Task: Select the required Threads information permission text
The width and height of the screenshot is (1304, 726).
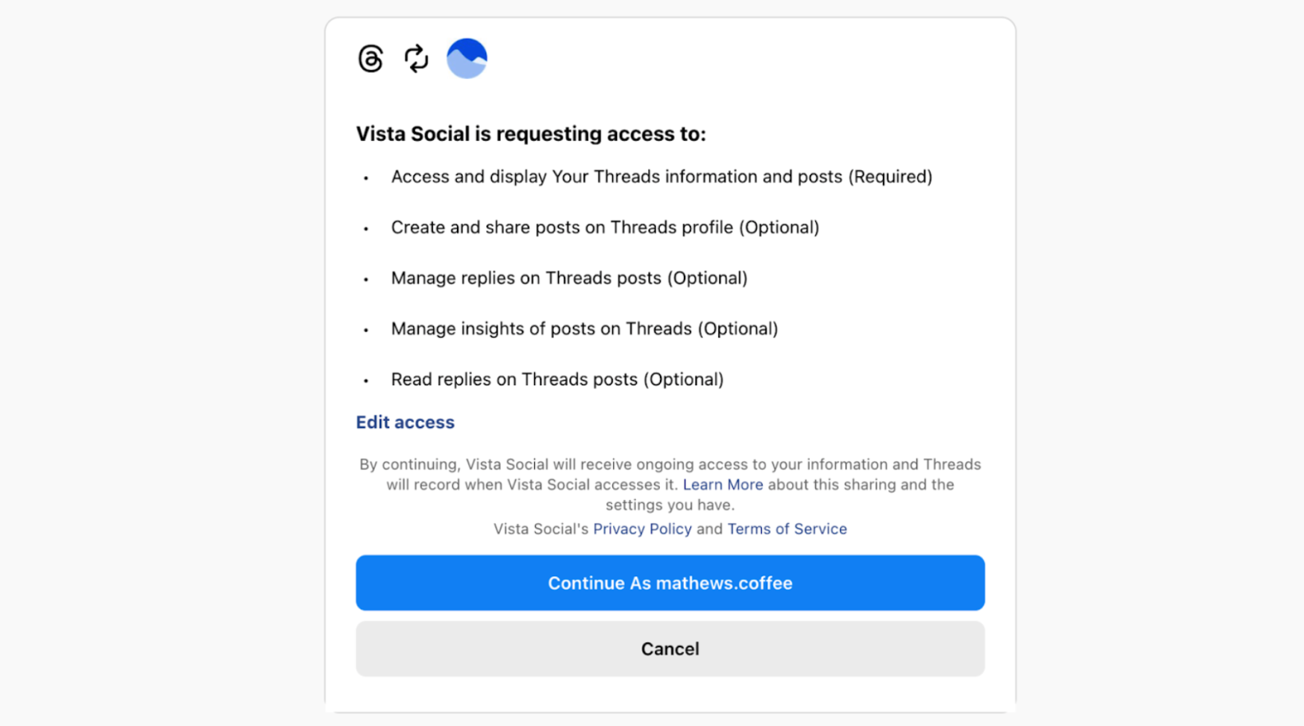Action: coord(661,177)
